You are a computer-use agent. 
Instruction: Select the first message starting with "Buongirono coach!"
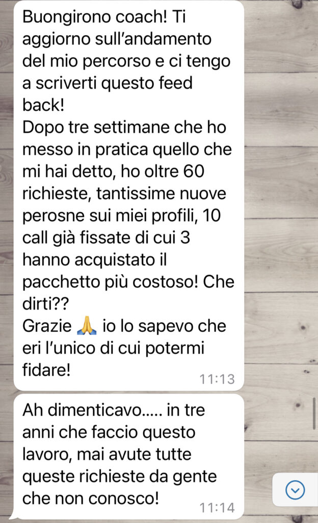pos(129,195)
